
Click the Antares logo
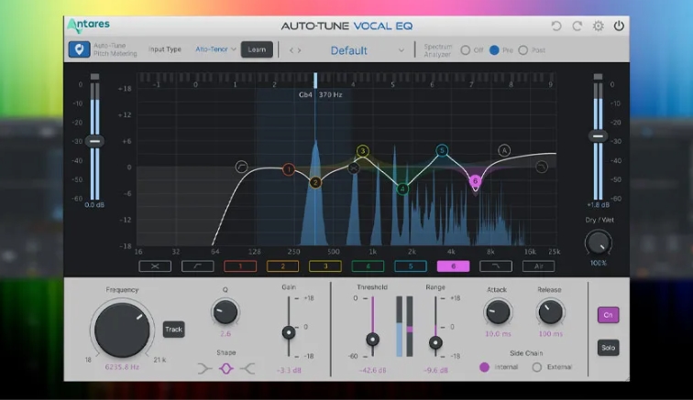click(88, 26)
